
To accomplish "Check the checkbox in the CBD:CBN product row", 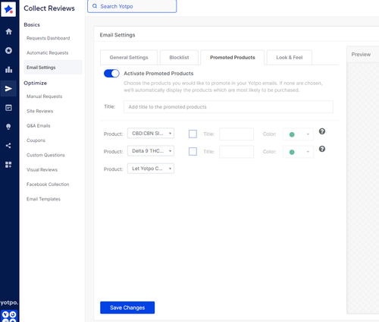I will [x=193, y=134].
